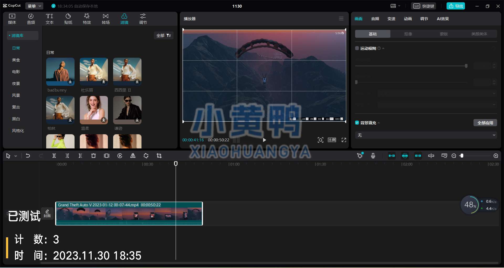Click the timeline playhead marker
Viewport: 504px width, 268px height.
coord(176,164)
